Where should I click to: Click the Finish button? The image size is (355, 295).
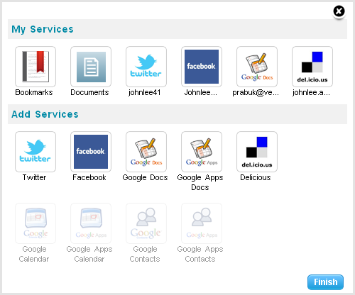click(x=325, y=282)
